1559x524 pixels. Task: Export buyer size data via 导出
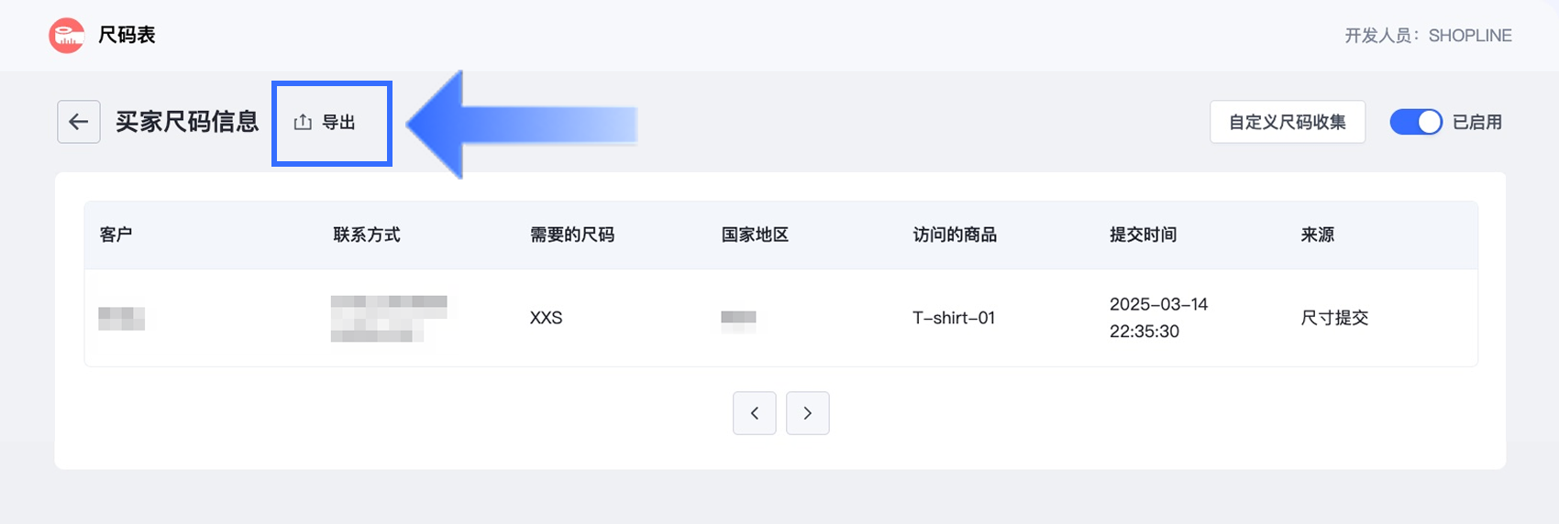click(x=326, y=123)
